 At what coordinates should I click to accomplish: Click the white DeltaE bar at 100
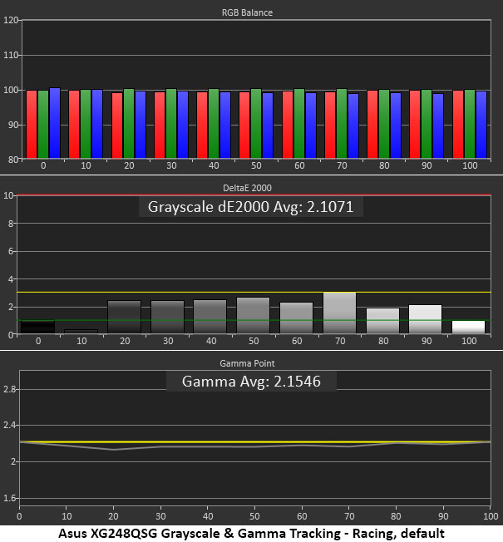[x=468, y=327]
